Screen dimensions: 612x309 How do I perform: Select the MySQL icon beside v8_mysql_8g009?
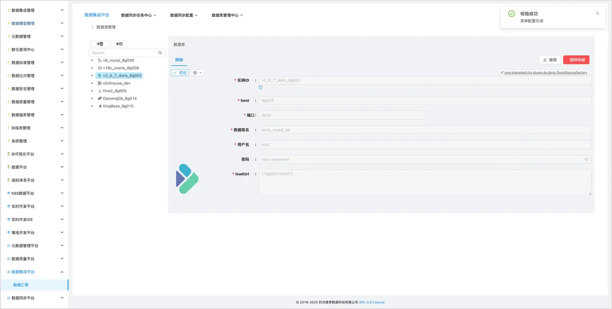pos(100,60)
